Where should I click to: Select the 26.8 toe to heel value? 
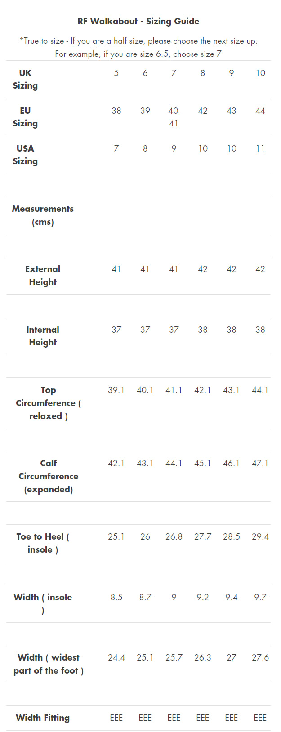(x=174, y=536)
